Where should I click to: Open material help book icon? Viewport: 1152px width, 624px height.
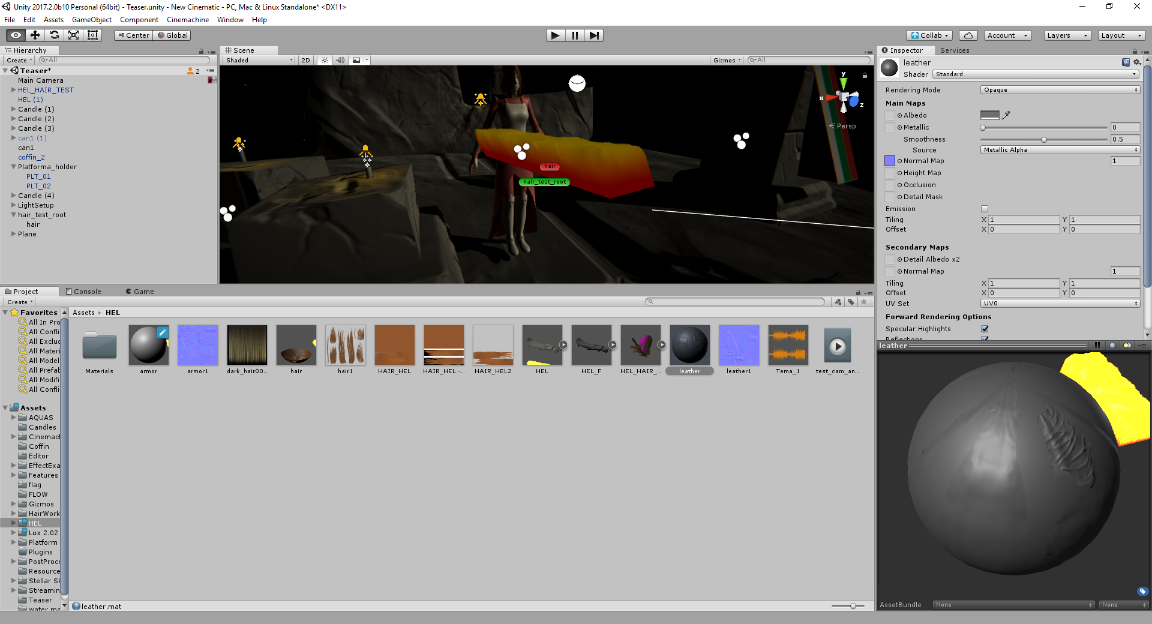pos(1126,62)
